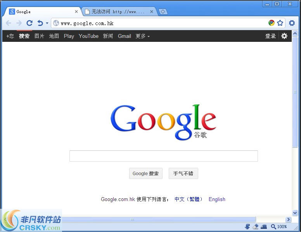Open 图片 in the Google bar
Viewport: 301px width, 232px height.
(x=39, y=36)
